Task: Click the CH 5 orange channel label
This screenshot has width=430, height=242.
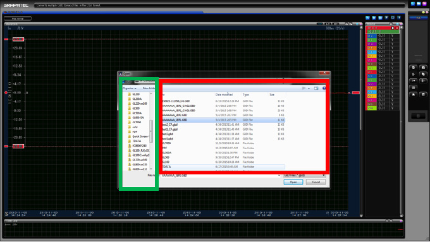Action: 371,48
